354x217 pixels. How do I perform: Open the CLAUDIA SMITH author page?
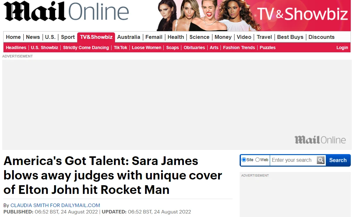point(54,205)
